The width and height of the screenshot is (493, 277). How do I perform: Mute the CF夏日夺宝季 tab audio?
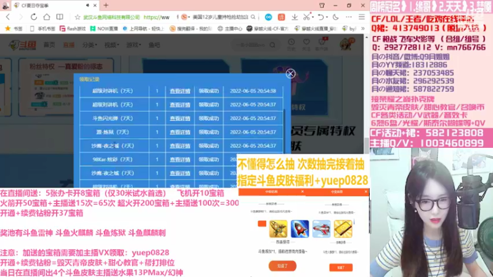coord(88,6)
